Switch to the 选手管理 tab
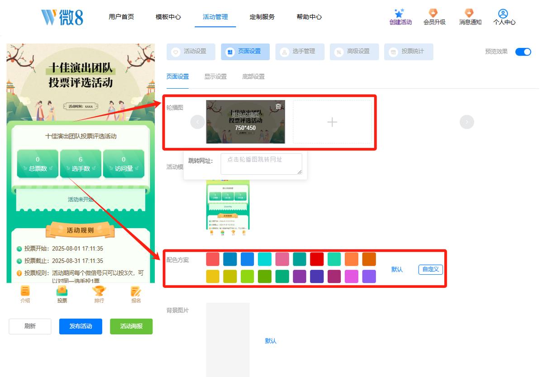Image resolution: width=543 pixels, height=377 pixels. click(x=300, y=52)
